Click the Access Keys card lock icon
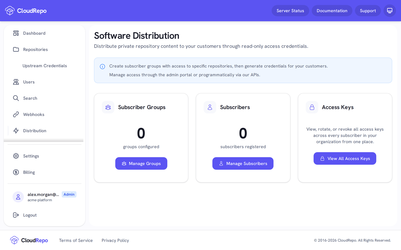 point(312,107)
